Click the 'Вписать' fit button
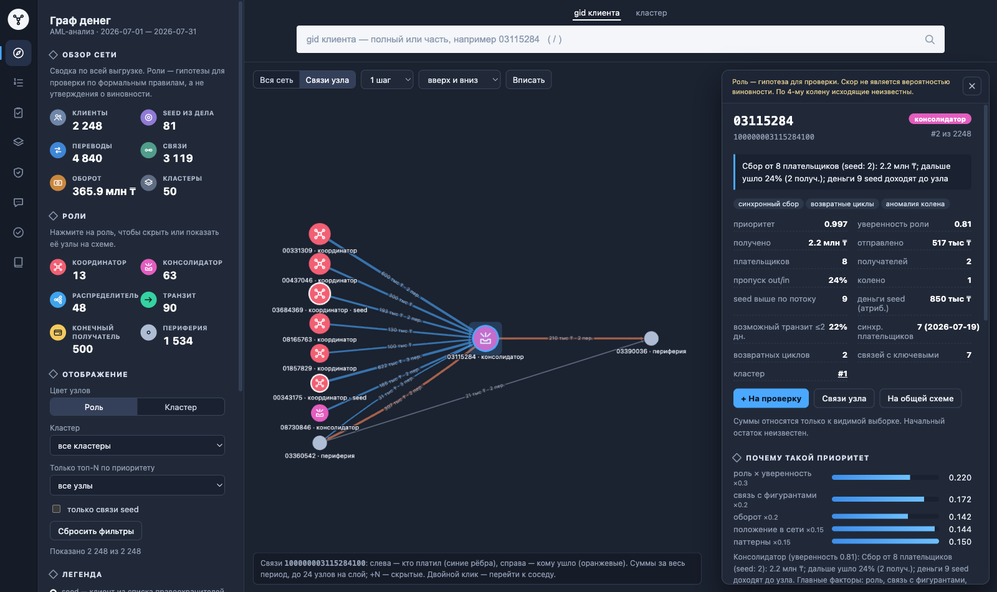997x592 pixels. [x=528, y=80]
